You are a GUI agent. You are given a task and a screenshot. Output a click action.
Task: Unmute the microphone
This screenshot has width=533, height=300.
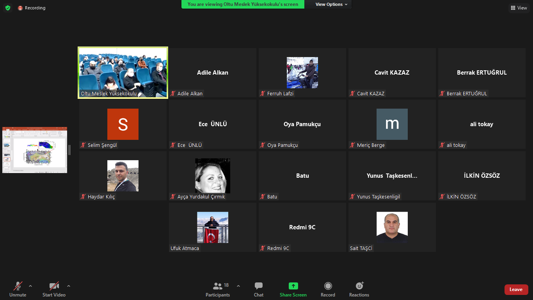[x=18, y=289]
